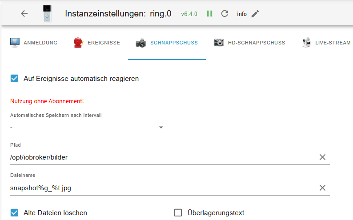Clear the Pfad field with X
This screenshot has width=353, height=220.
pyautogui.click(x=322, y=157)
